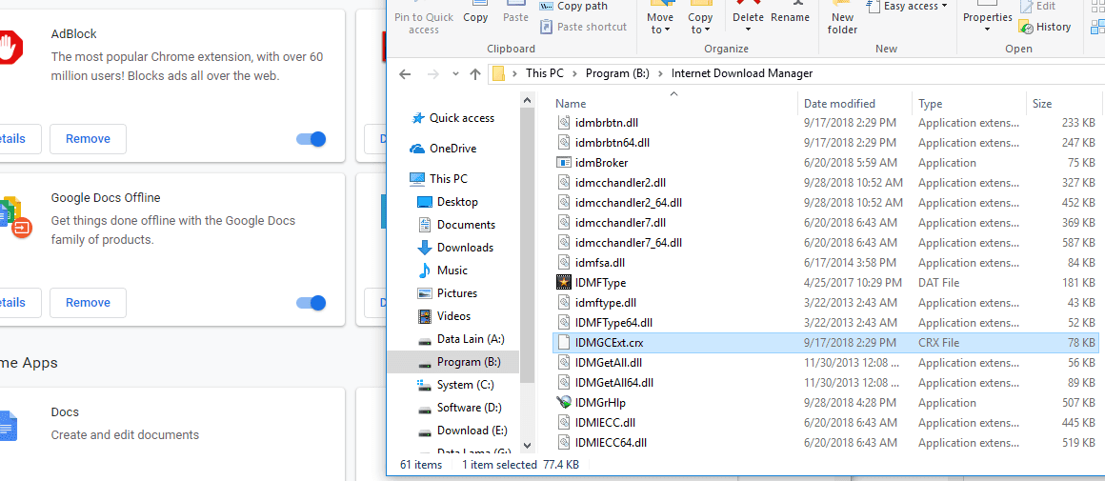
Task: Select idmbrbtn.dll file
Action: (x=825, y=123)
